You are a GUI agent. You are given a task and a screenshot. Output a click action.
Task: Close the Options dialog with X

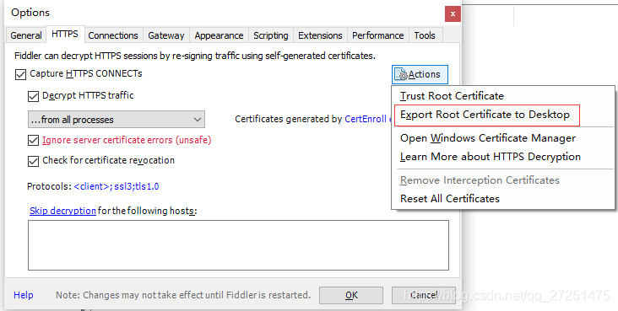pyautogui.click(x=453, y=13)
